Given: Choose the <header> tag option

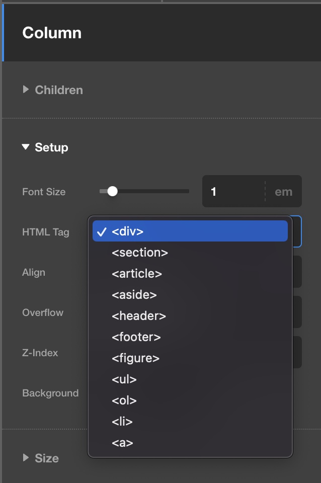Looking at the screenshot, I should [x=190, y=316].
